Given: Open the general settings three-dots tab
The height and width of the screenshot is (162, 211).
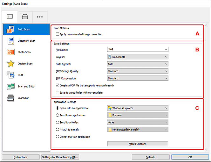Looking at the screenshot, I should point(40,17).
